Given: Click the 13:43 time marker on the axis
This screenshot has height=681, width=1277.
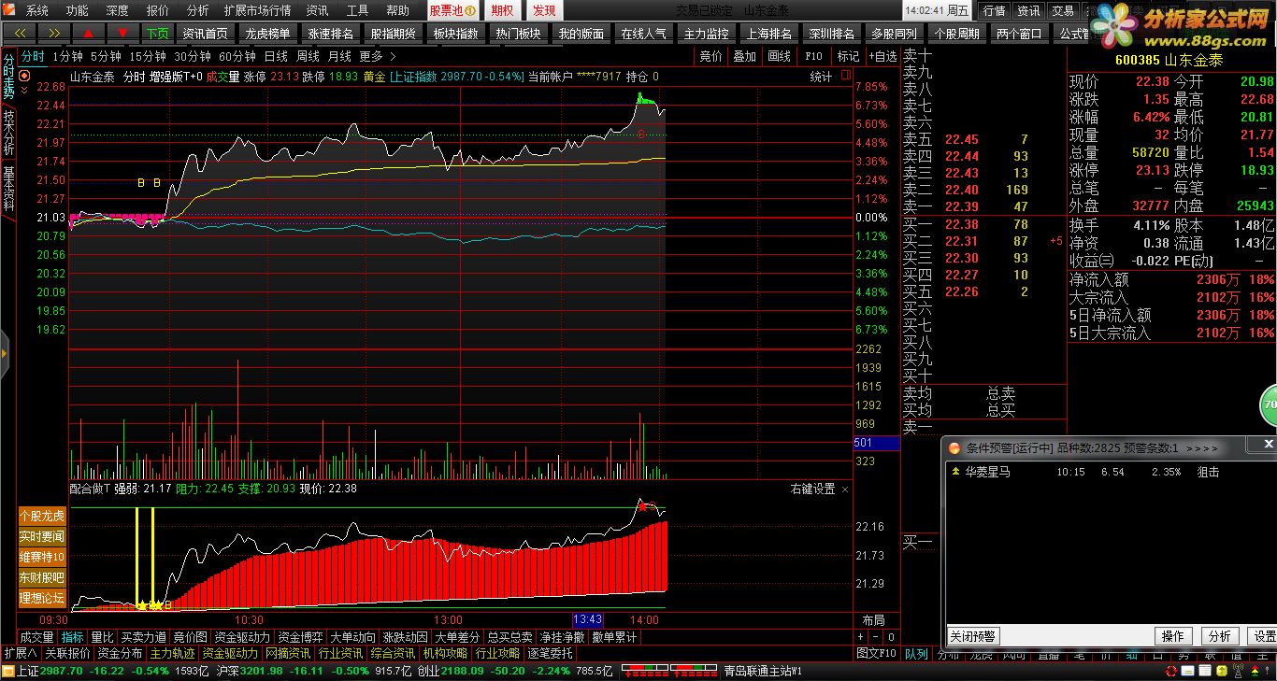Looking at the screenshot, I should click(x=587, y=620).
